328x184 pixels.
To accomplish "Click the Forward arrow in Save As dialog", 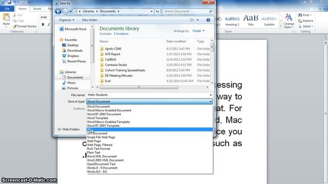I will [x=65, y=11].
